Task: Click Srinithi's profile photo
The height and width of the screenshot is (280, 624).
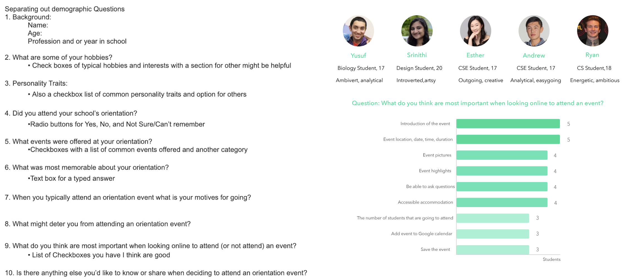Action: pyautogui.click(x=417, y=31)
